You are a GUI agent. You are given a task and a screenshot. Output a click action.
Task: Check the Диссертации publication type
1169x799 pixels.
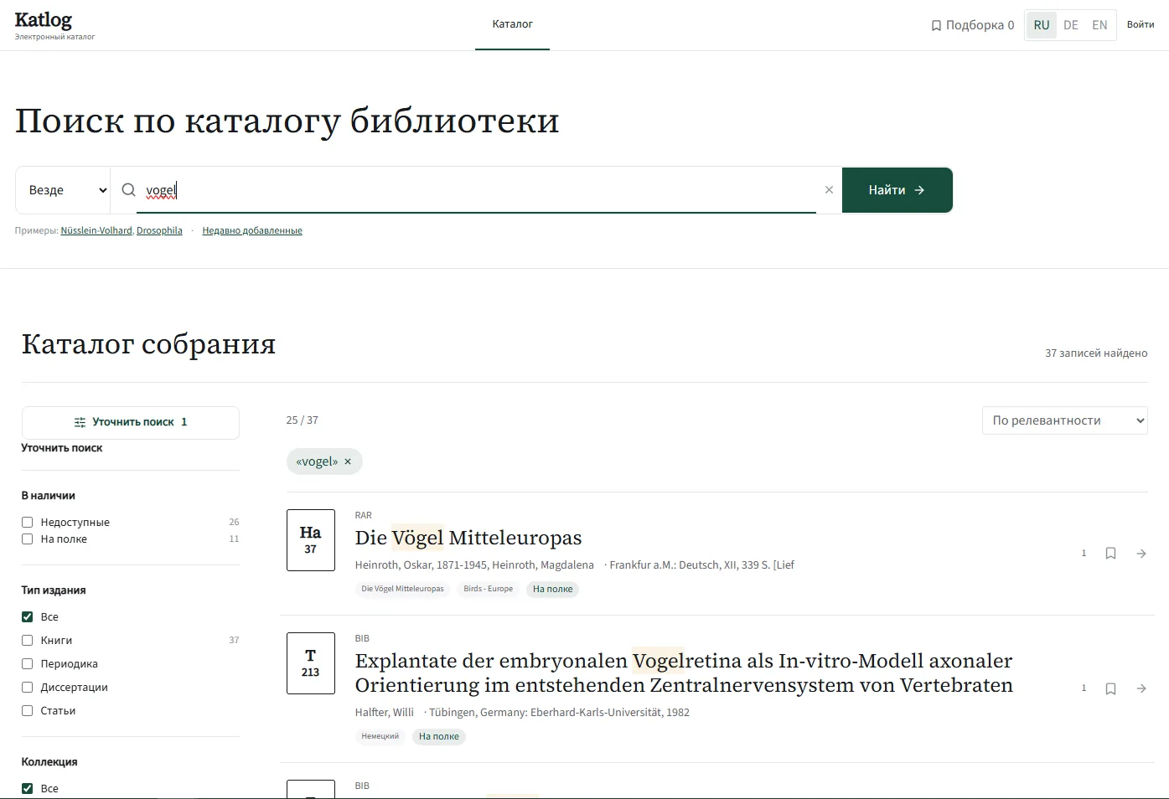click(x=27, y=688)
